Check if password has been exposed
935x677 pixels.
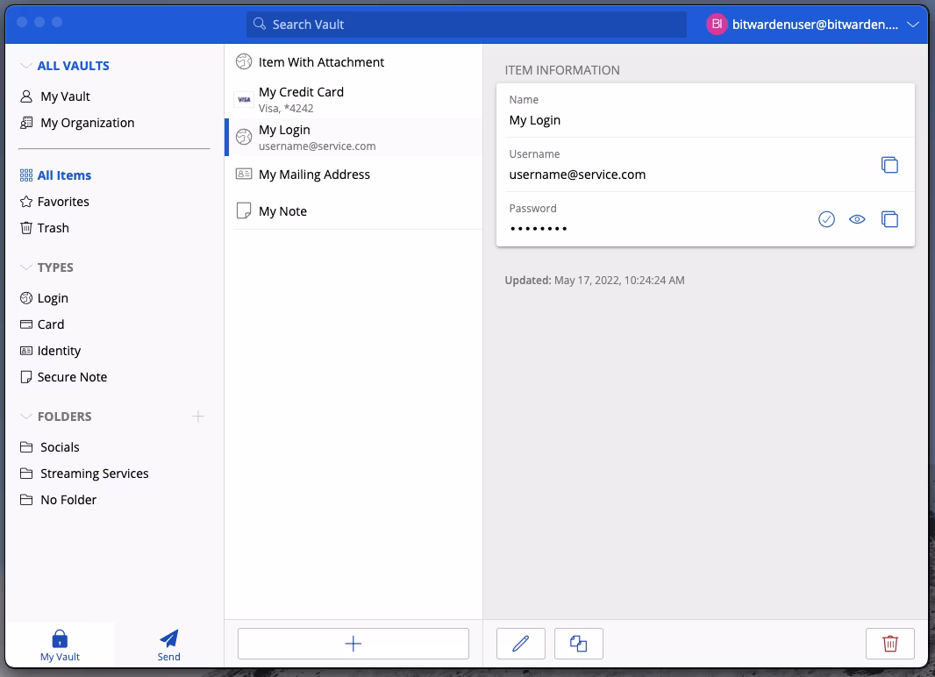coord(826,219)
